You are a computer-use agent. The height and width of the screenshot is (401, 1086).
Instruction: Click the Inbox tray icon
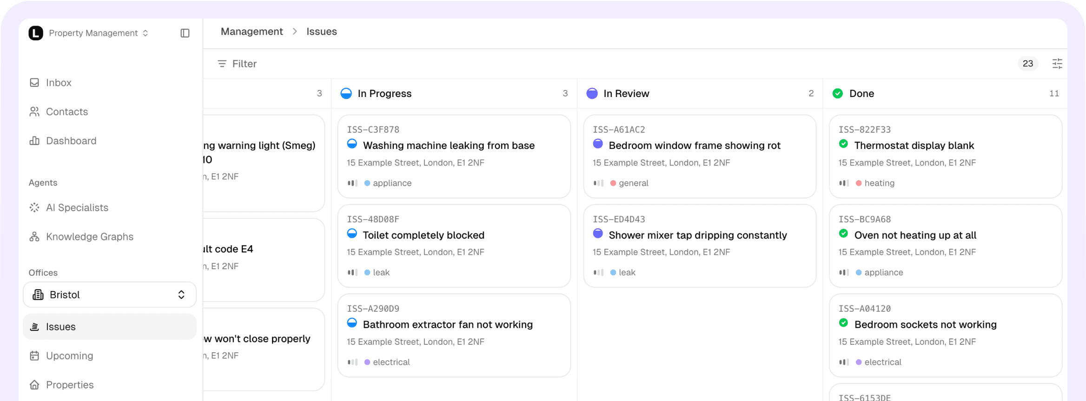point(34,83)
